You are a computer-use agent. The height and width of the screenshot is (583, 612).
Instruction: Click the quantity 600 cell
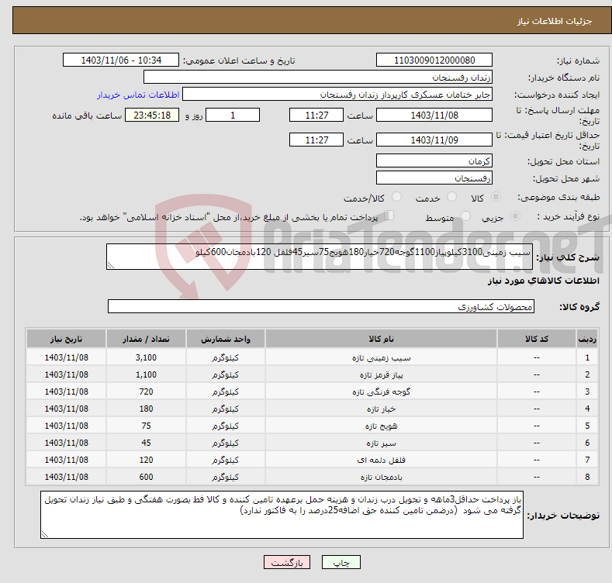click(146, 477)
